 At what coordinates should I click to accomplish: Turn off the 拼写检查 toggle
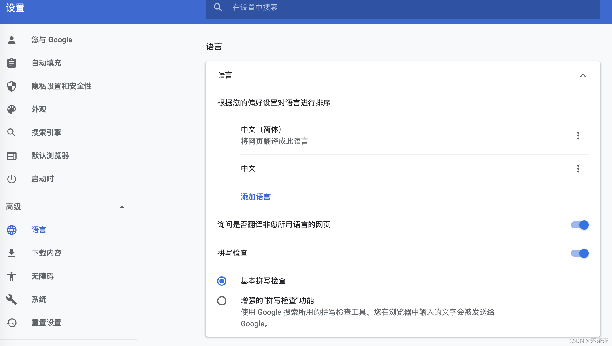click(579, 253)
